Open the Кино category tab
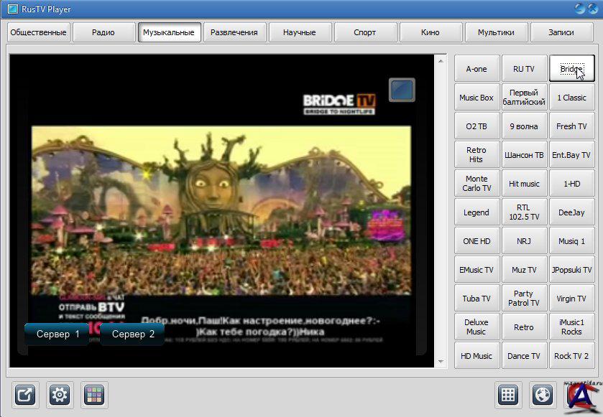 coord(430,32)
